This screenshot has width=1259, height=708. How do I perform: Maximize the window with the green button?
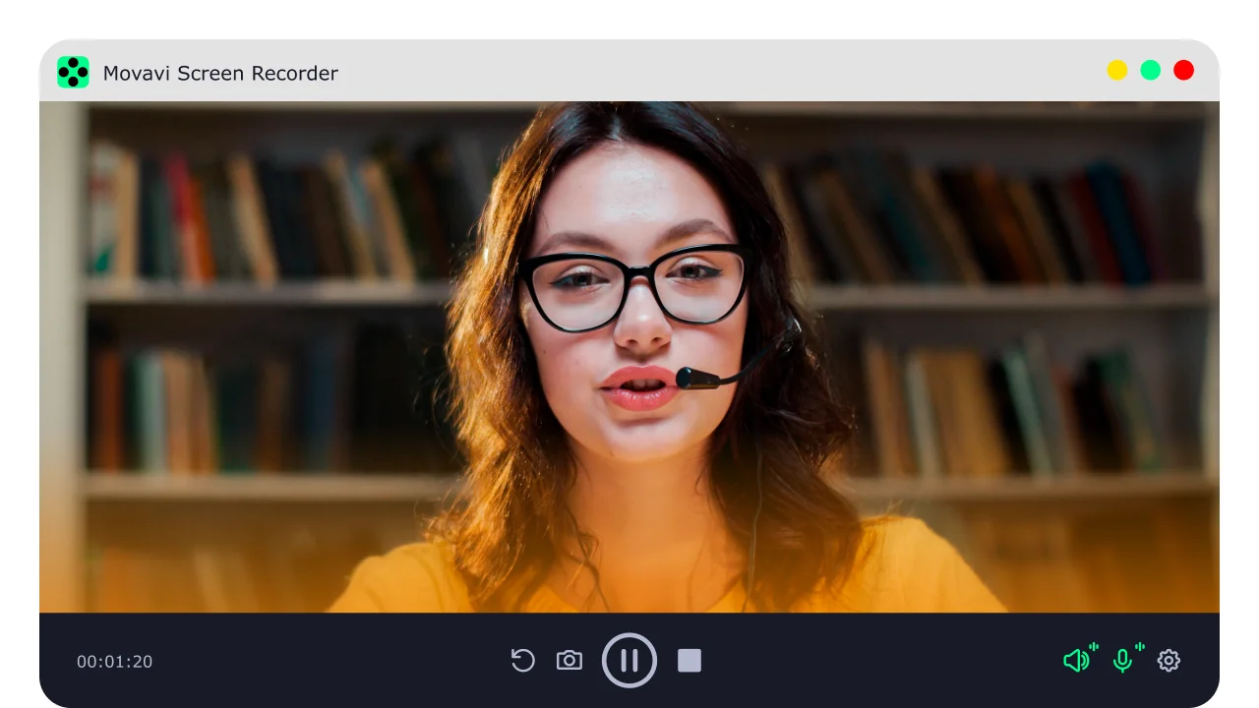click(x=1151, y=70)
